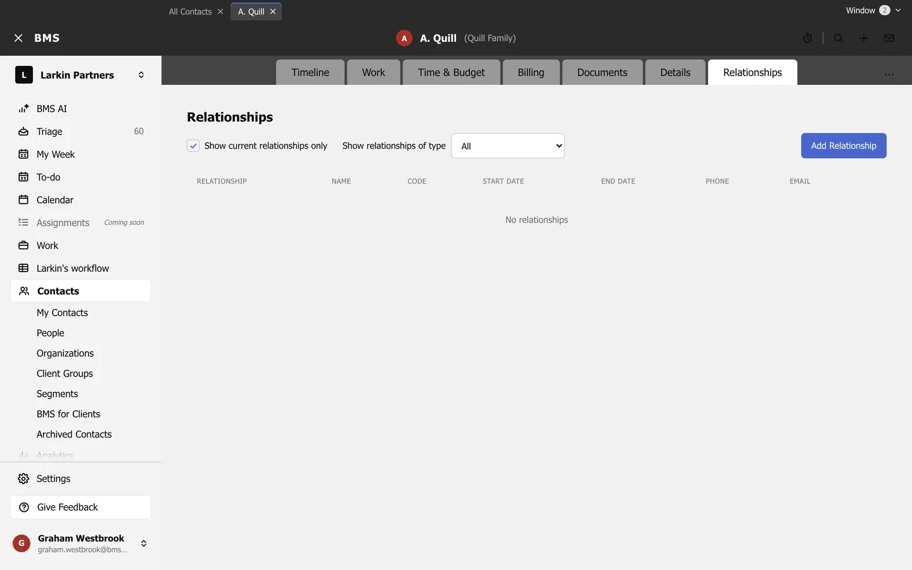Expand the Larkin Partners workspace switcher
Image resolution: width=912 pixels, height=570 pixels.
141,75
